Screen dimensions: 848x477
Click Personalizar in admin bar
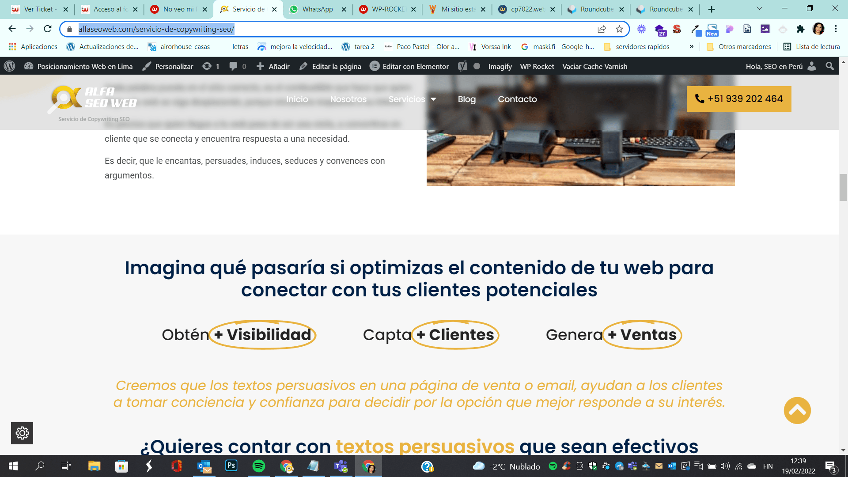pos(168,66)
